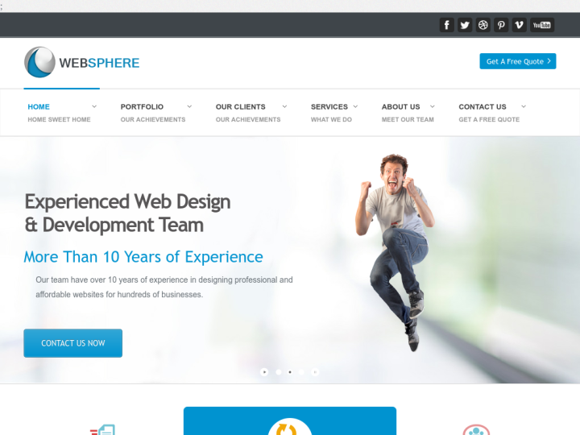Open the Dribbble social icon
580x435 pixels.
pos(483,25)
